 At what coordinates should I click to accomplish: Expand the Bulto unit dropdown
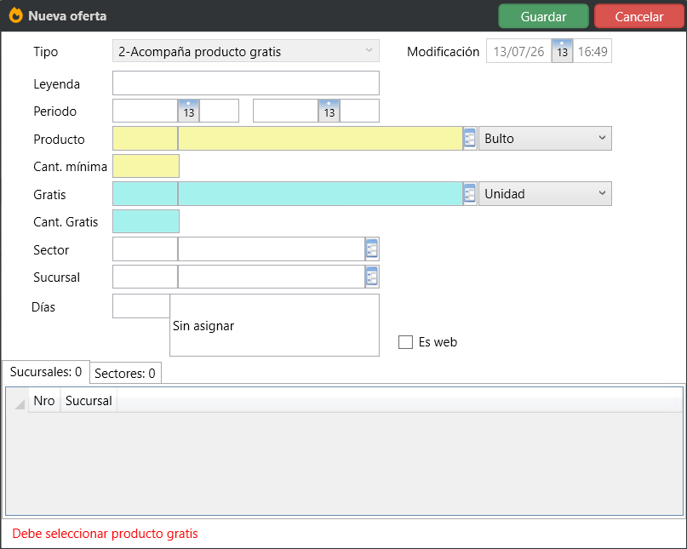coord(545,139)
